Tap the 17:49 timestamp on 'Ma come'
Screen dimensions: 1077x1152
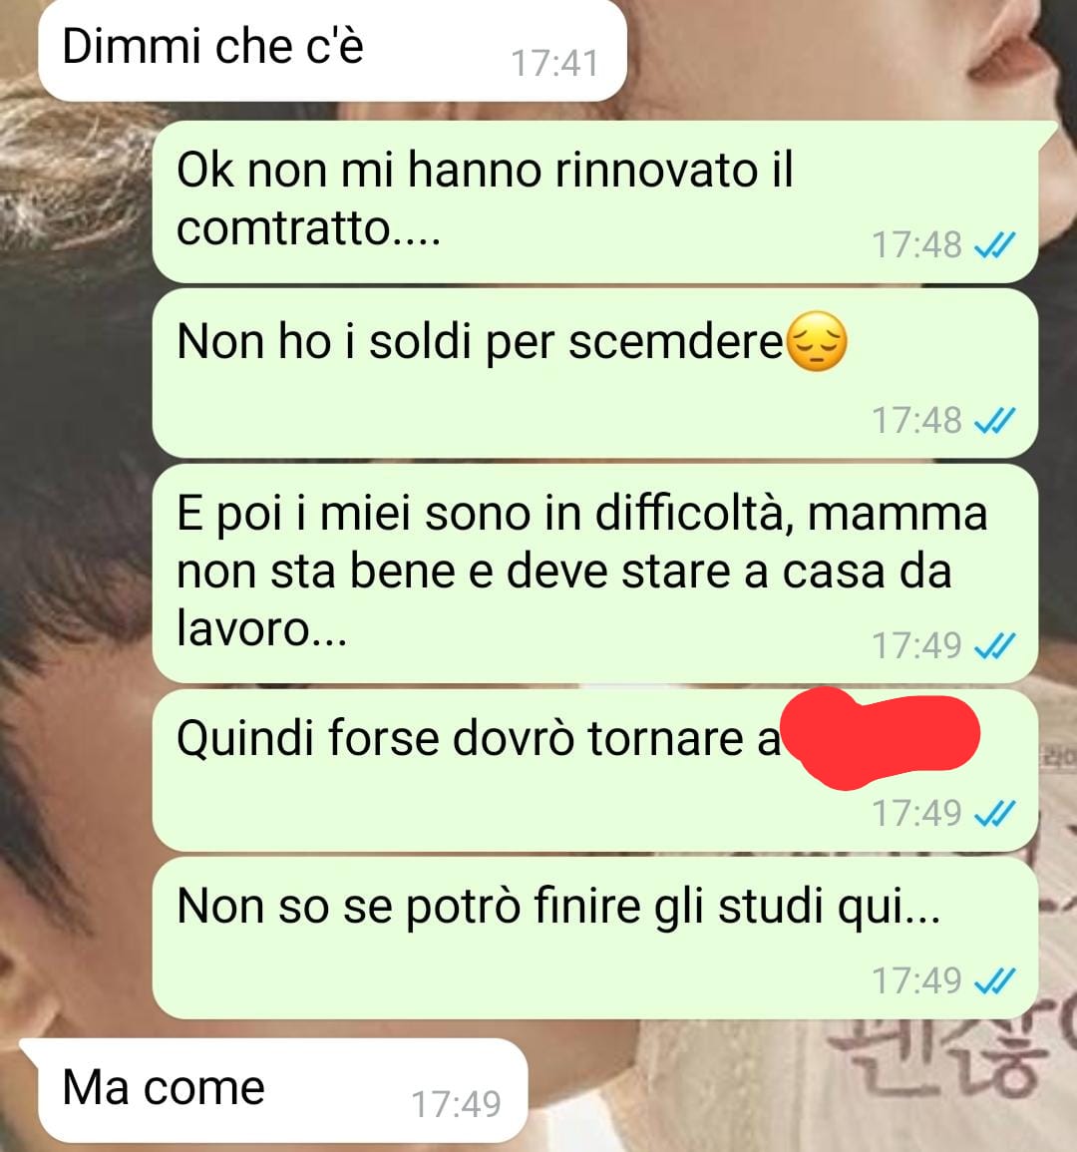coord(456,1103)
